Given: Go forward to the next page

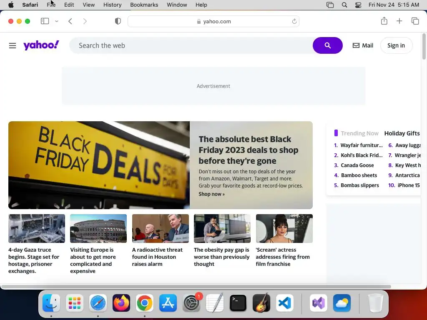Looking at the screenshot, I should (x=85, y=21).
